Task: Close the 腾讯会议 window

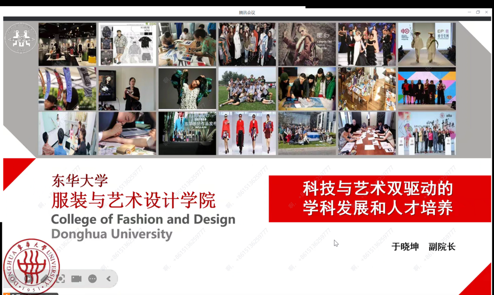Action: click(x=487, y=12)
